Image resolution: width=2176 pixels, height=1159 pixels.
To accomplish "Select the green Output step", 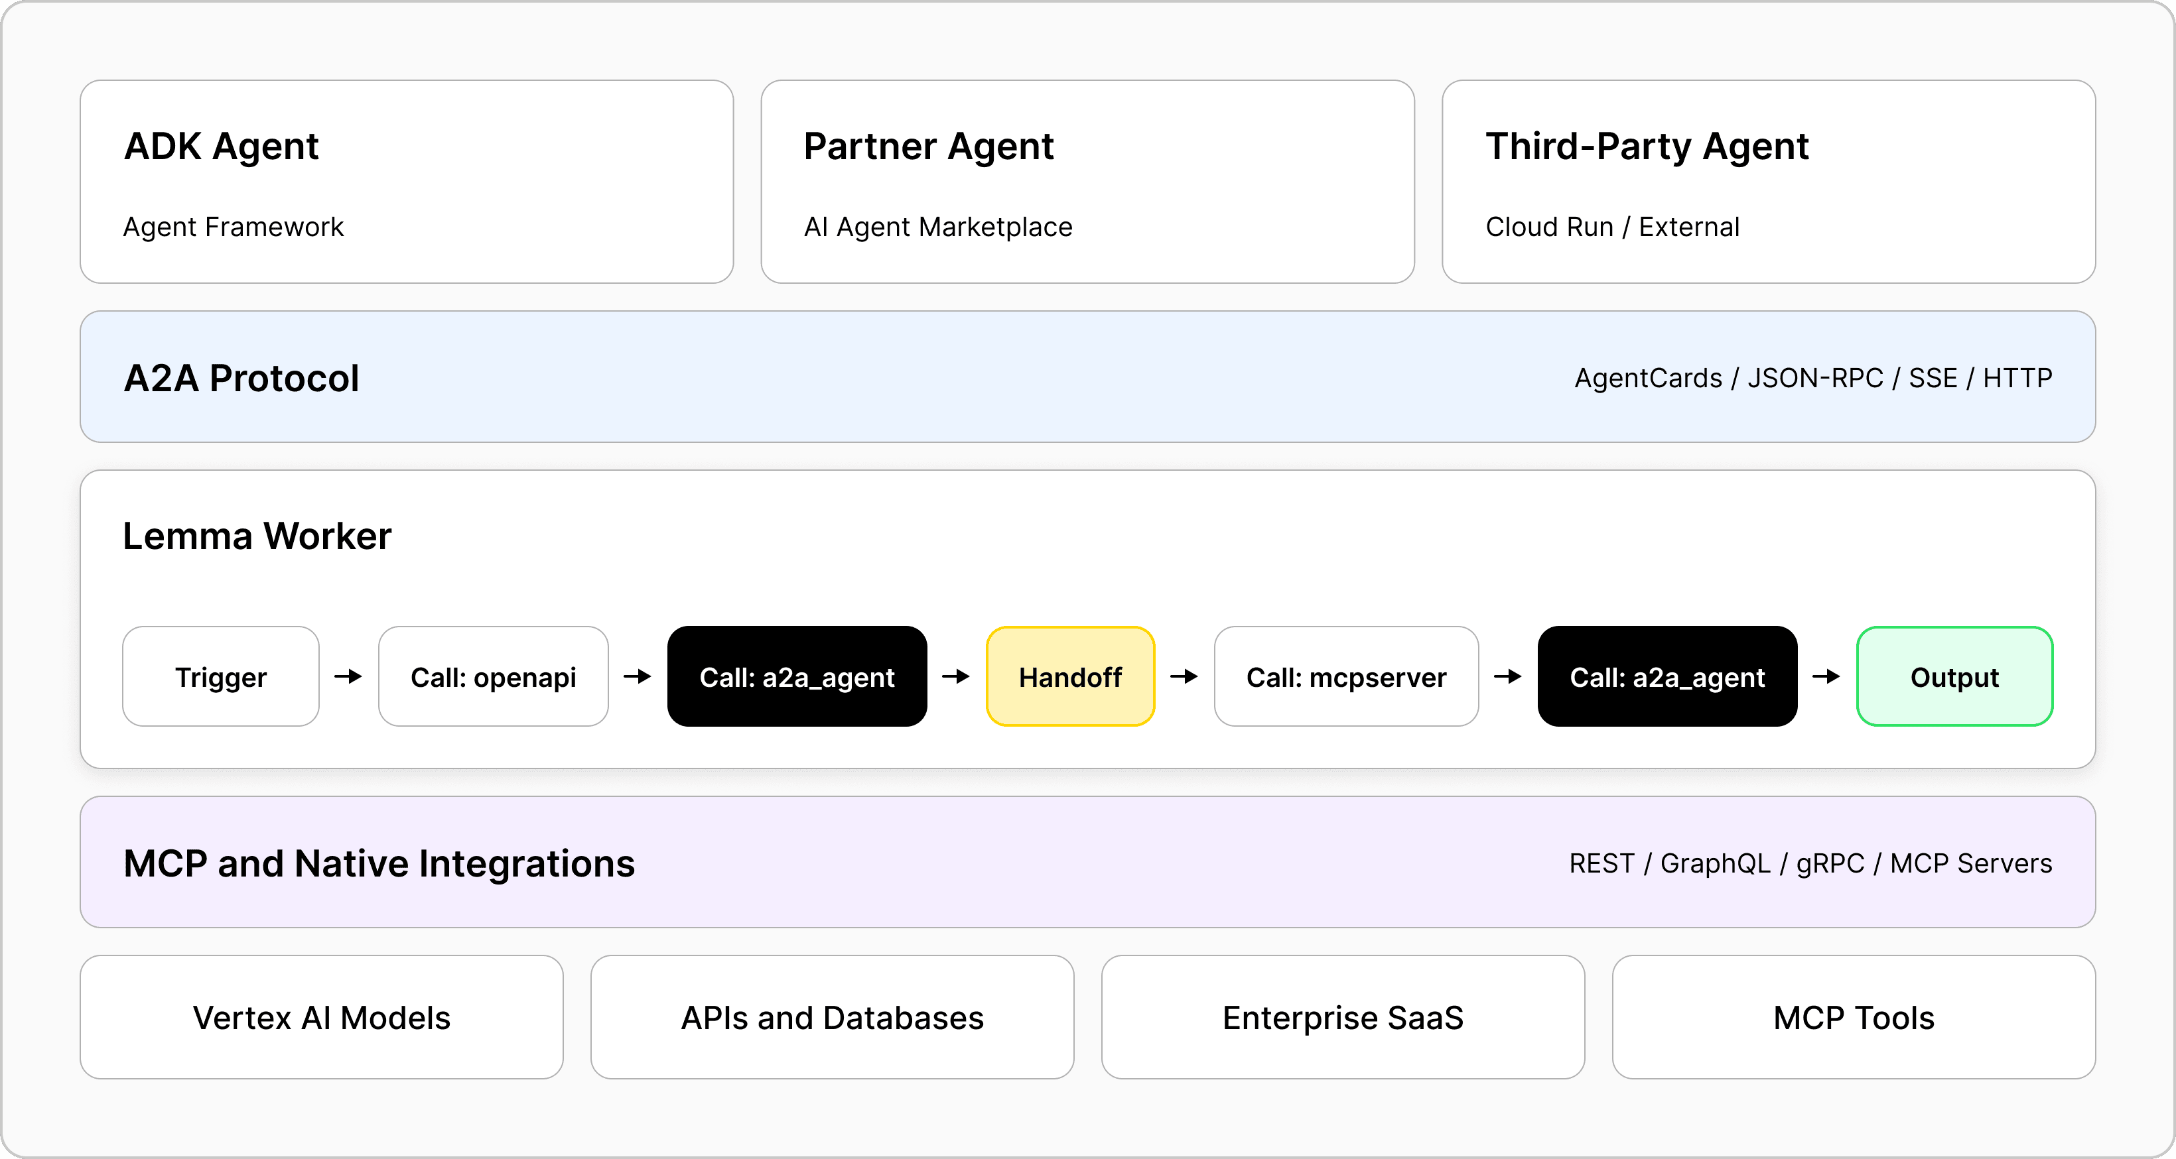I will pyautogui.click(x=1954, y=677).
